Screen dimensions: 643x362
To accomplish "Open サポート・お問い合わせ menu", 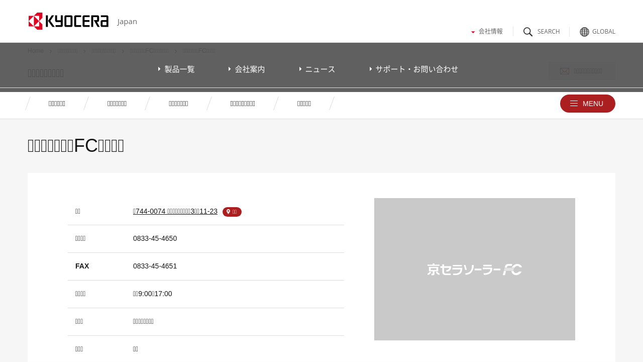I will pyautogui.click(x=416, y=69).
